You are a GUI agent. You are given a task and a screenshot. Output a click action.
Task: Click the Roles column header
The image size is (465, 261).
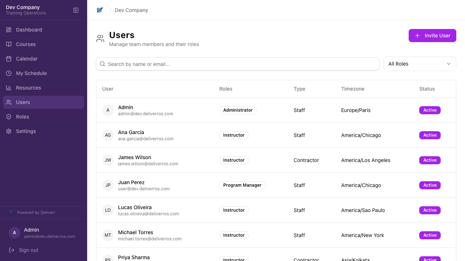[226, 89]
